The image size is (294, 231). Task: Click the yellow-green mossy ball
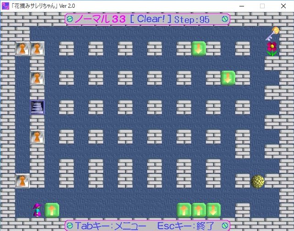click(257, 180)
